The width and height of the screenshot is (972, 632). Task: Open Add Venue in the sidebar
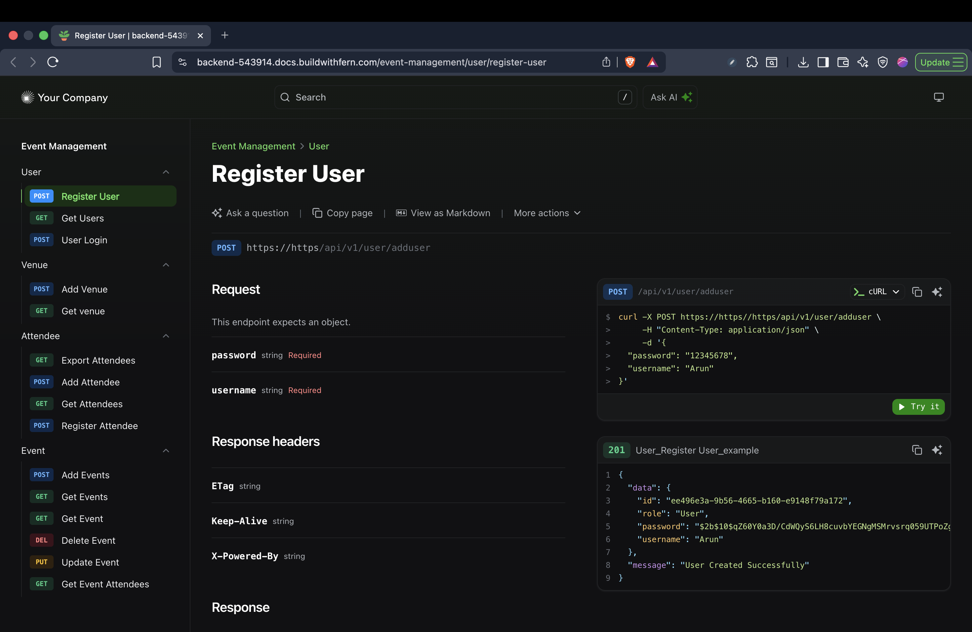[100, 289]
